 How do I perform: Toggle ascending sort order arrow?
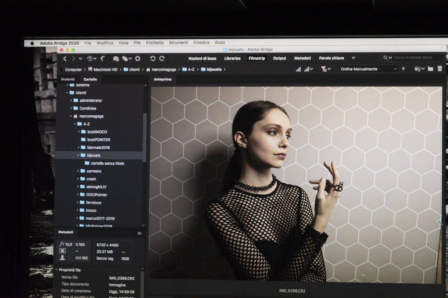click(x=403, y=69)
